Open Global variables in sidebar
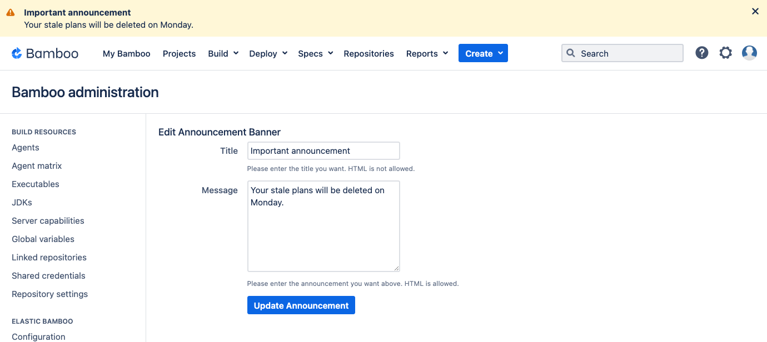767x342 pixels. (x=43, y=239)
